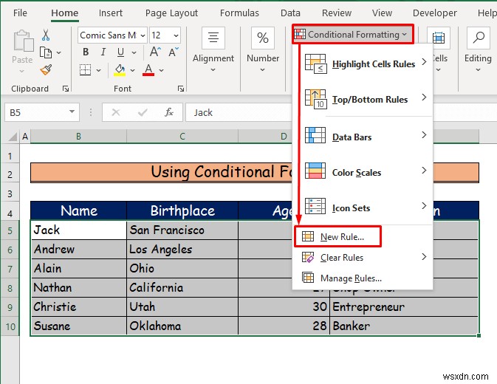
Task: Toggle Underline formatting
Action: [x=120, y=52]
